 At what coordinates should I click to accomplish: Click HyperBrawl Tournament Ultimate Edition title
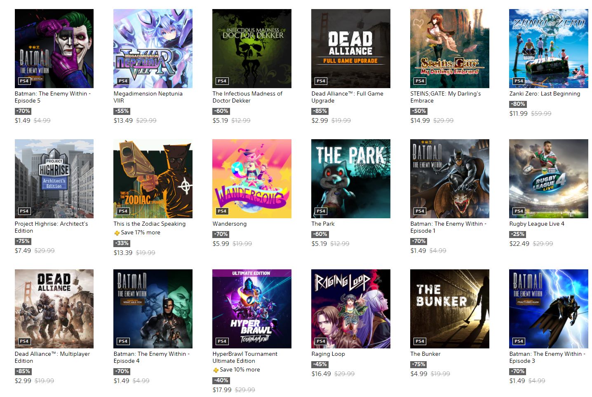(245, 357)
